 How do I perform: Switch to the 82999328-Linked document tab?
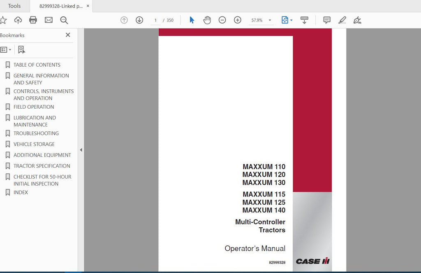61,6
